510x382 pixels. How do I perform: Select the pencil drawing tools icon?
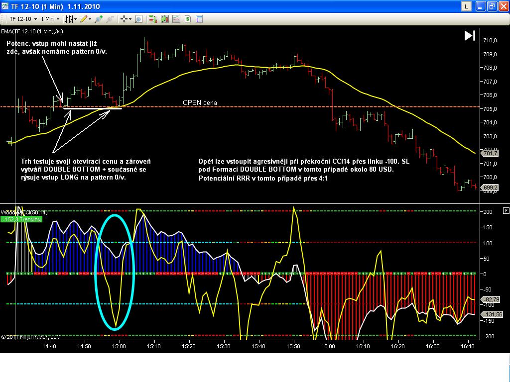tap(84, 19)
